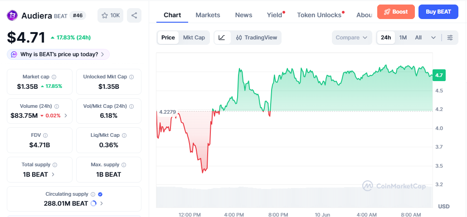The image size is (467, 217).
Task: Expand Volume (24h) details chevron
Action: [x=66, y=116]
